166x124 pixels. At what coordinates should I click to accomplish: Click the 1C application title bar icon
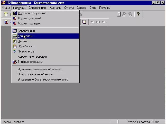pyautogui.click(x=3, y=3)
